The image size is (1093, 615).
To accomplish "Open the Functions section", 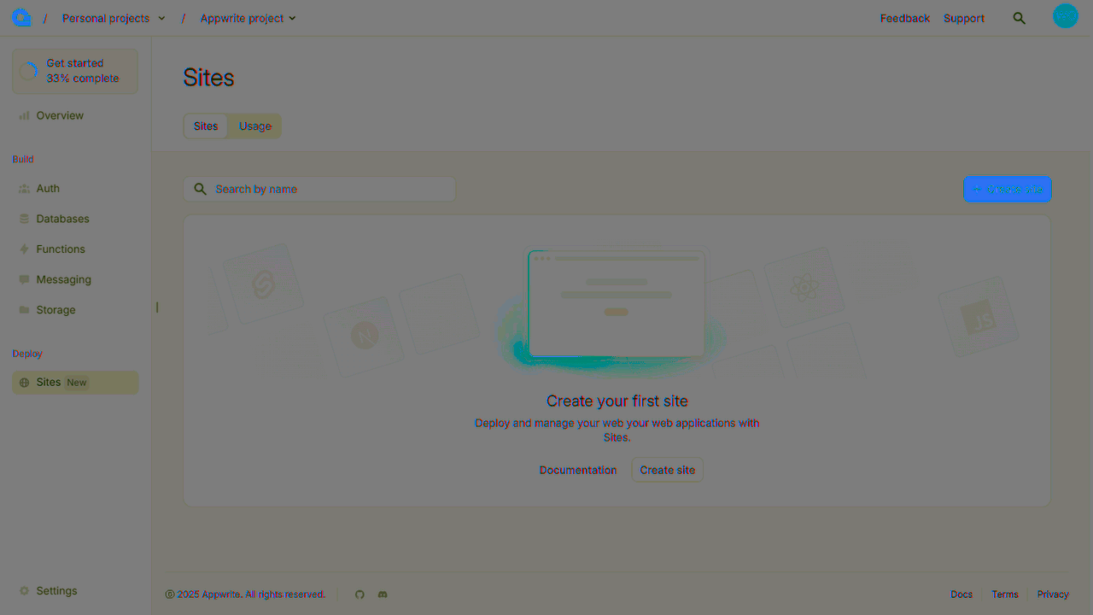I will [x=61, y=249].
